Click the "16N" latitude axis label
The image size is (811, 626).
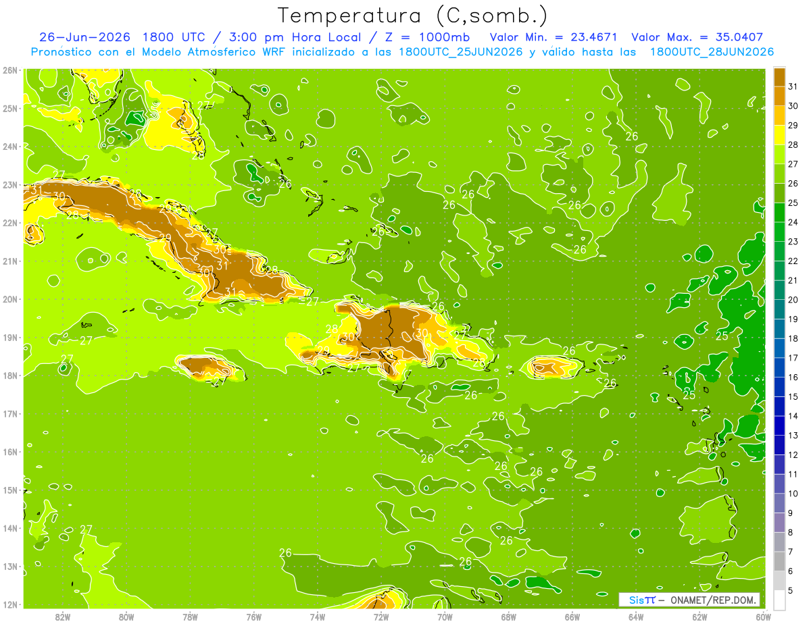10,452
